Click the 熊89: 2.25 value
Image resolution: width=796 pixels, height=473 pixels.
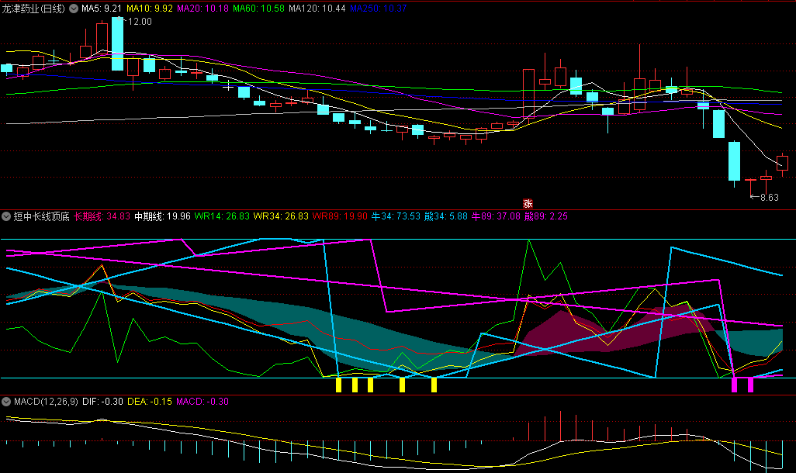pyautogui.click(x=546, y=216)
